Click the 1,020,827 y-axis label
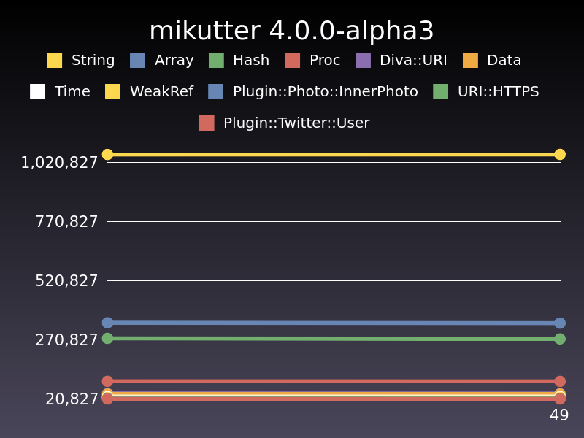The image size is (584, 438). point(59,163)
